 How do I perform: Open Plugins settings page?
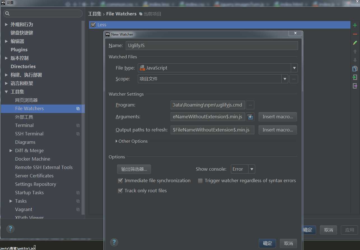[x=19, y=50]
